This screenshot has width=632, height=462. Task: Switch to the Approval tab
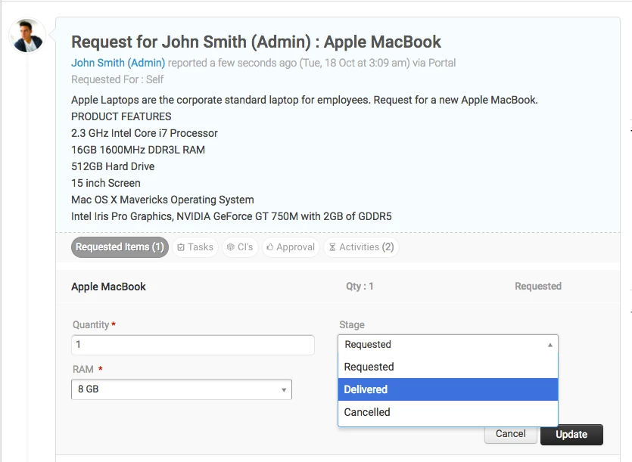pos(291,247)
